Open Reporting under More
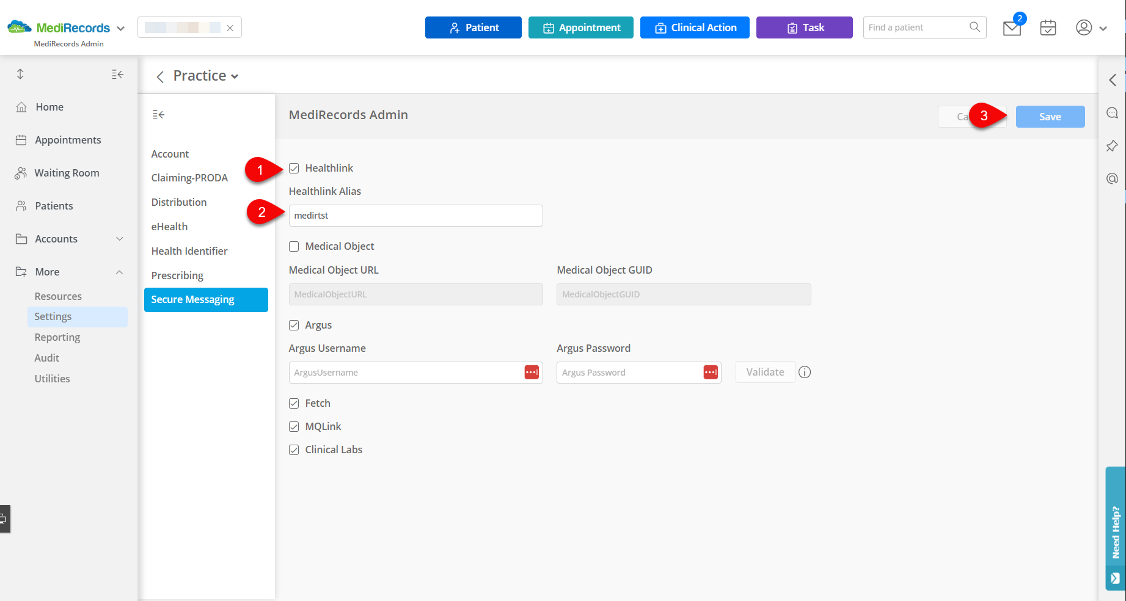The width and height of the screenshot is (1126, 601). point(57,337)
